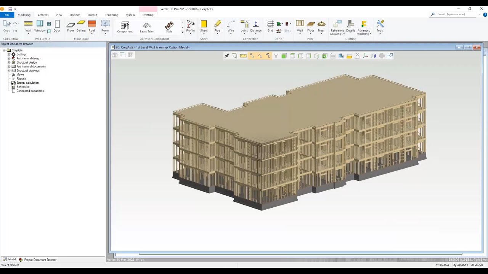
Task: Switch to Project Document Browser bottom tab
Action: pos(38,260)
